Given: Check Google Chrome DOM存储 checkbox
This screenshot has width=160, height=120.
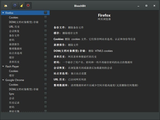Looking at the screenshot, I should [x=46, y=89].
